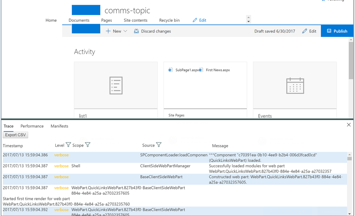Select the 15:59:04.386 timestamp cell
355x216 pixels.
(x=25, y=155)
